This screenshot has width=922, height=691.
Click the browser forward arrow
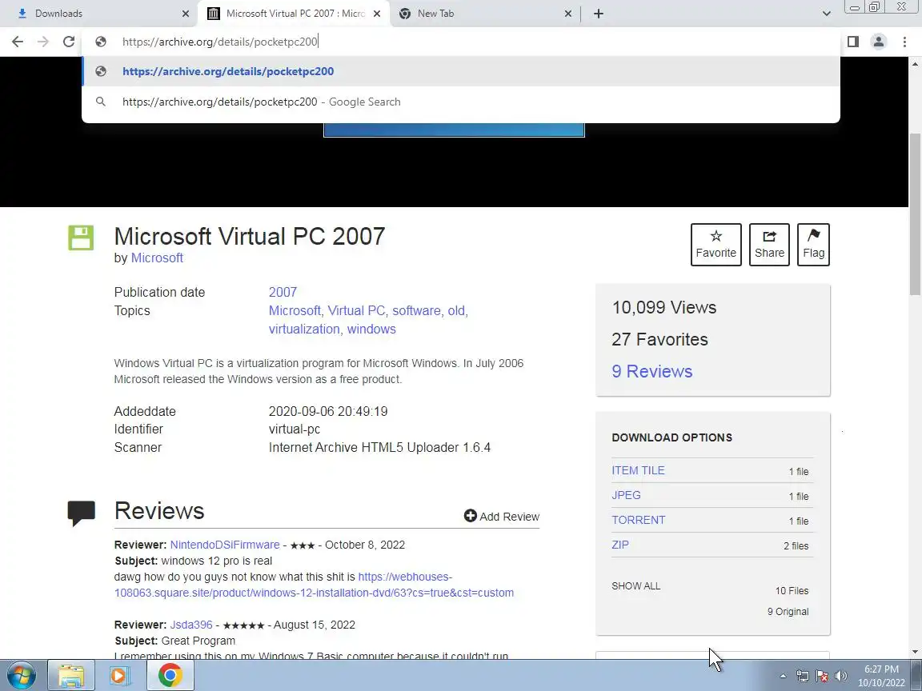coord(43,42)
